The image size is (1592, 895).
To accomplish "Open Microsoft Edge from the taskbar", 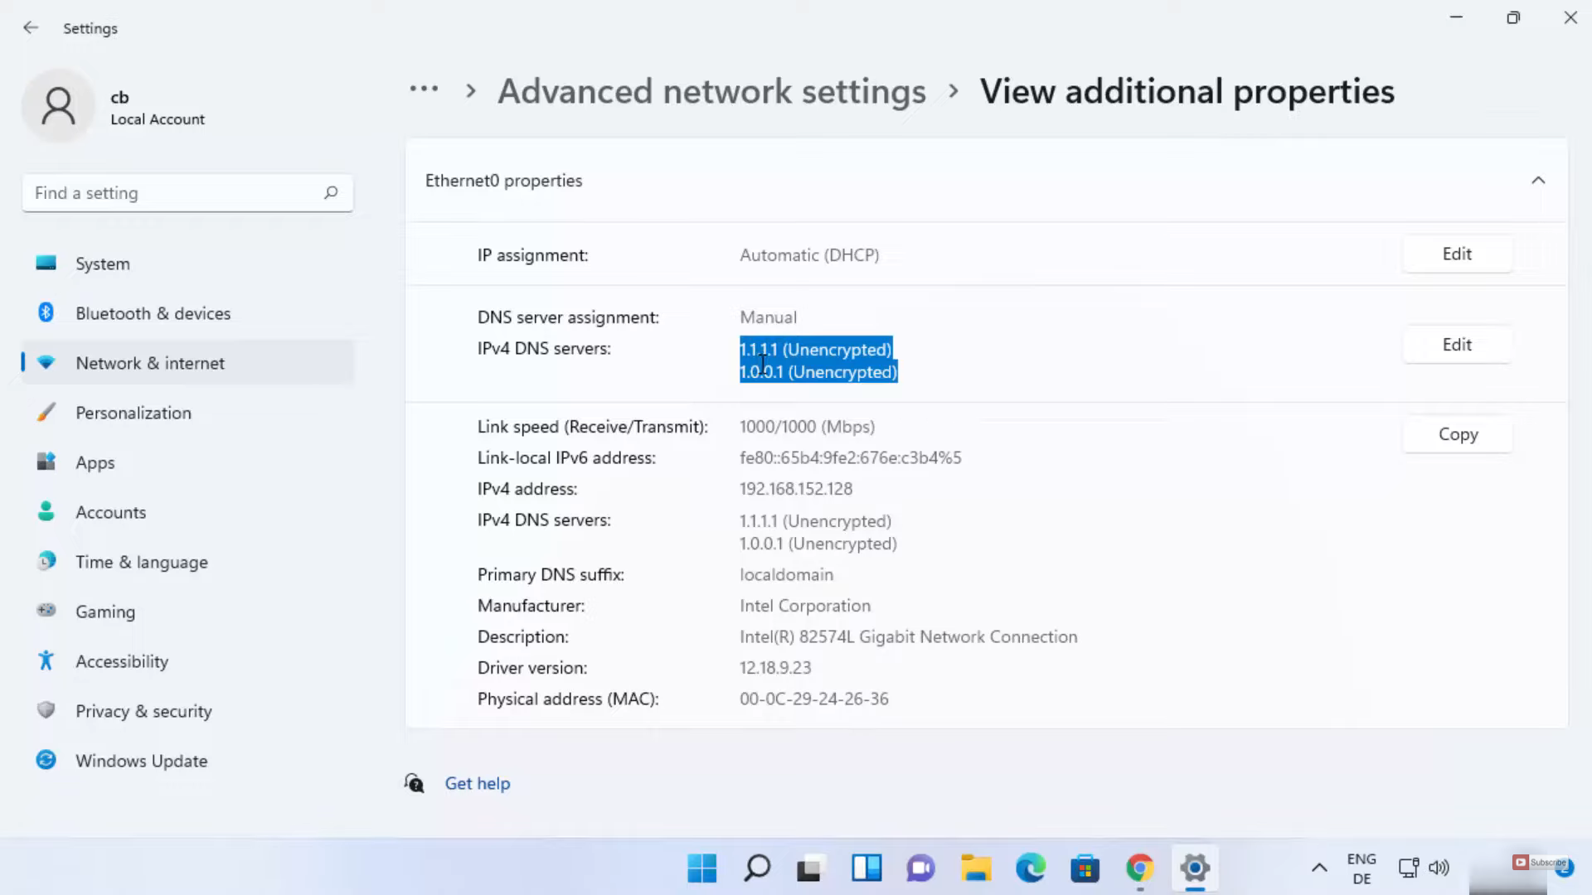I will coord(1030,868).
